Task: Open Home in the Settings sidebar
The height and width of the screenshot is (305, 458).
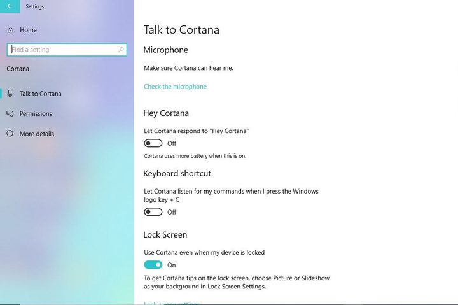Action: [x=29, y=30]
